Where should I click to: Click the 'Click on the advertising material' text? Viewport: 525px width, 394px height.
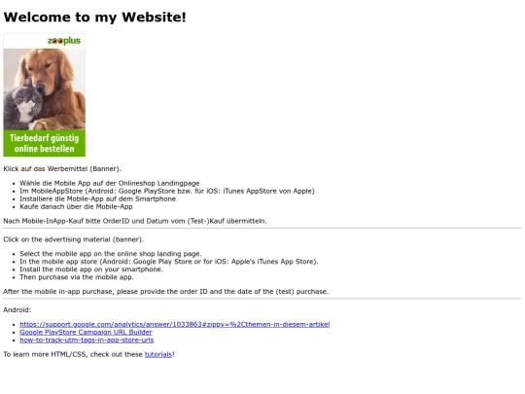[x=73, y=239]
